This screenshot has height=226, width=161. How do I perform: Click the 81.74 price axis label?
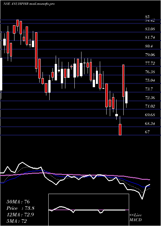[x=150, y=37]
